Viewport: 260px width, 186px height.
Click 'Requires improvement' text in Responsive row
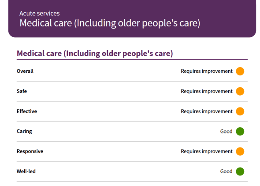[x=207, y=151]
